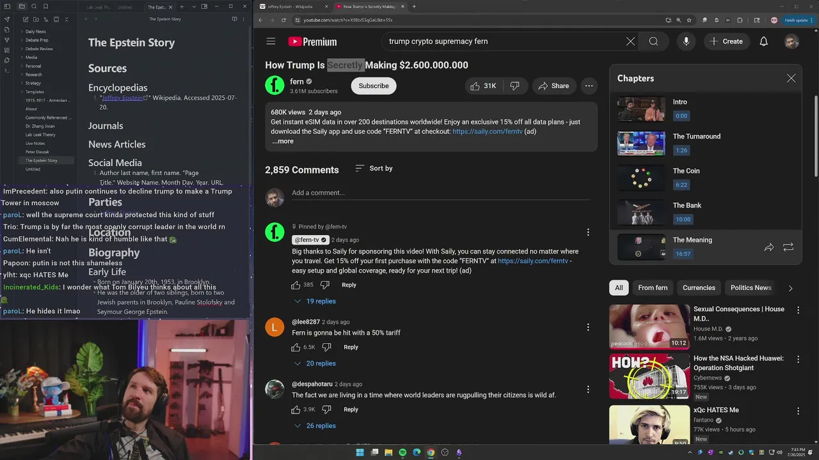Expand 26 replies under despahotaru comment
The width and height of the screenshot is (819, 460).
[315, 426]
